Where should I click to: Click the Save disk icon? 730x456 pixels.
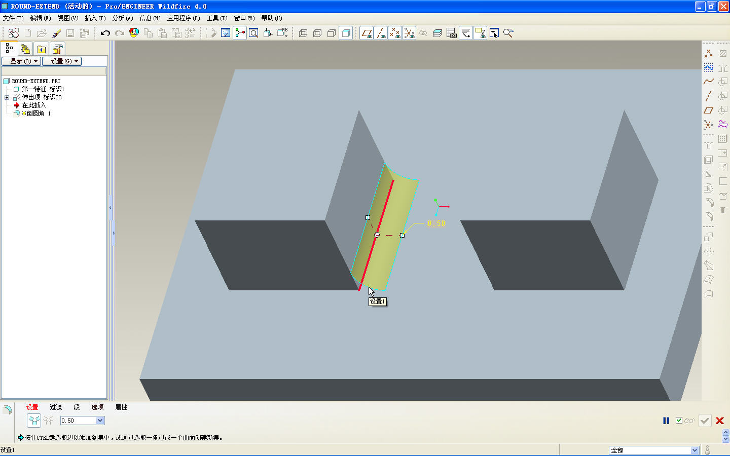(x=70, y=33)
